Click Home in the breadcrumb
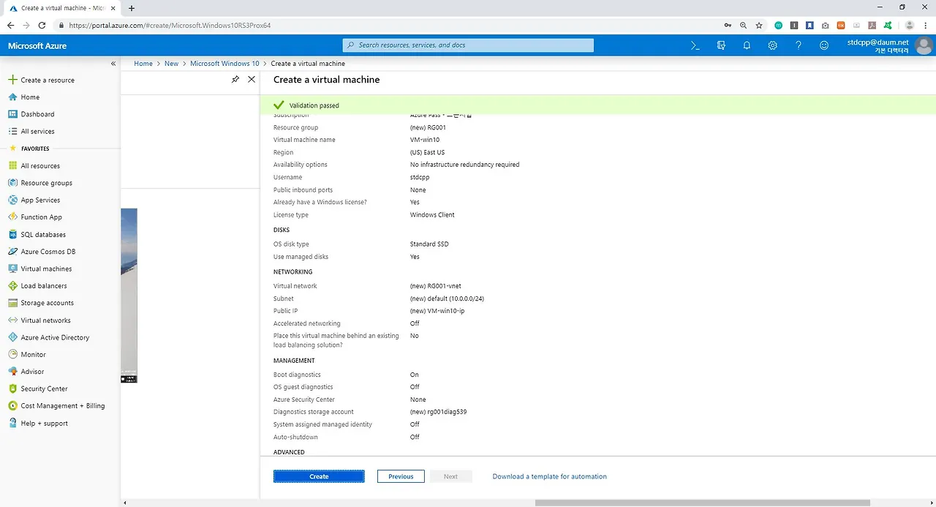The image size is (936, 507). pos(143,64)
